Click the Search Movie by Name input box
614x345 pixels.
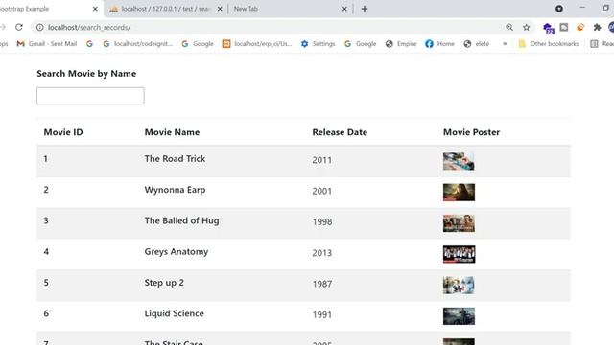90,96
